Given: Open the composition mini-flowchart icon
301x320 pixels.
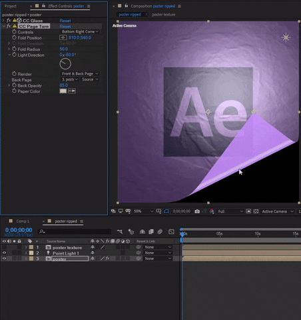Looking at the screenshot, I should click(x=120, y=232).
